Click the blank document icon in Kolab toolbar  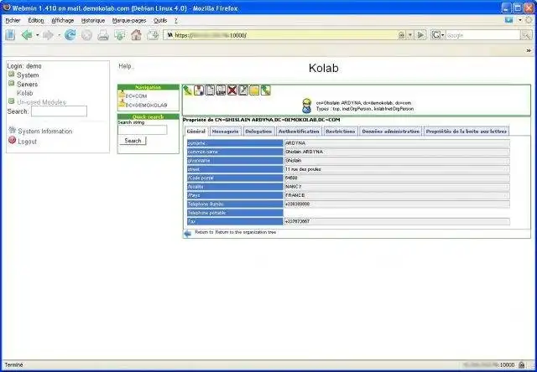point(210,90)
